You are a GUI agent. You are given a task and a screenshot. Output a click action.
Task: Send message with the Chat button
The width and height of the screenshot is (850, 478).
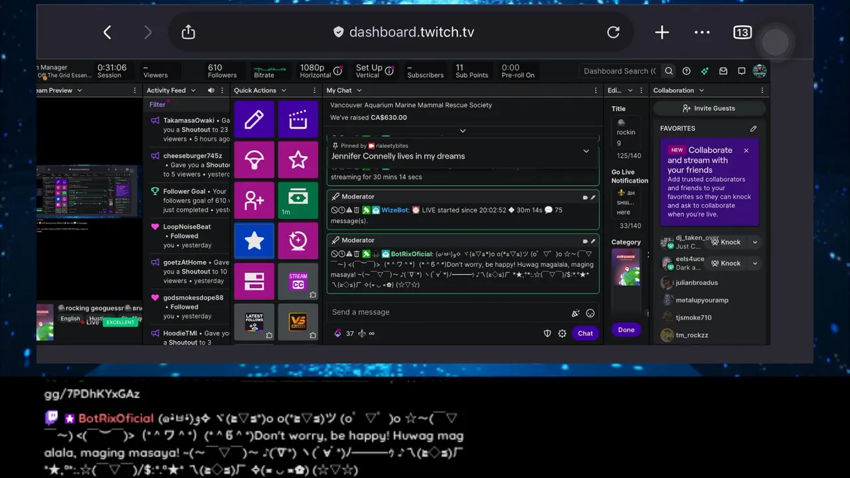pos(585,333)
